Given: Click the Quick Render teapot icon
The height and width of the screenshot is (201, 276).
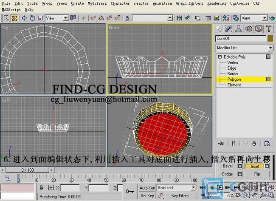Looking at the screenshot, I should [272, 18].
